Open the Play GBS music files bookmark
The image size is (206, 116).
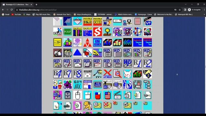42,15
